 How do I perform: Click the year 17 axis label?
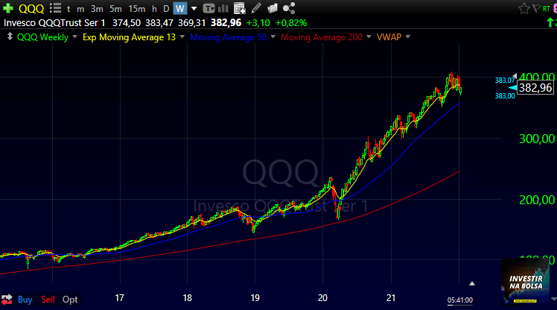tap(119, 298)
